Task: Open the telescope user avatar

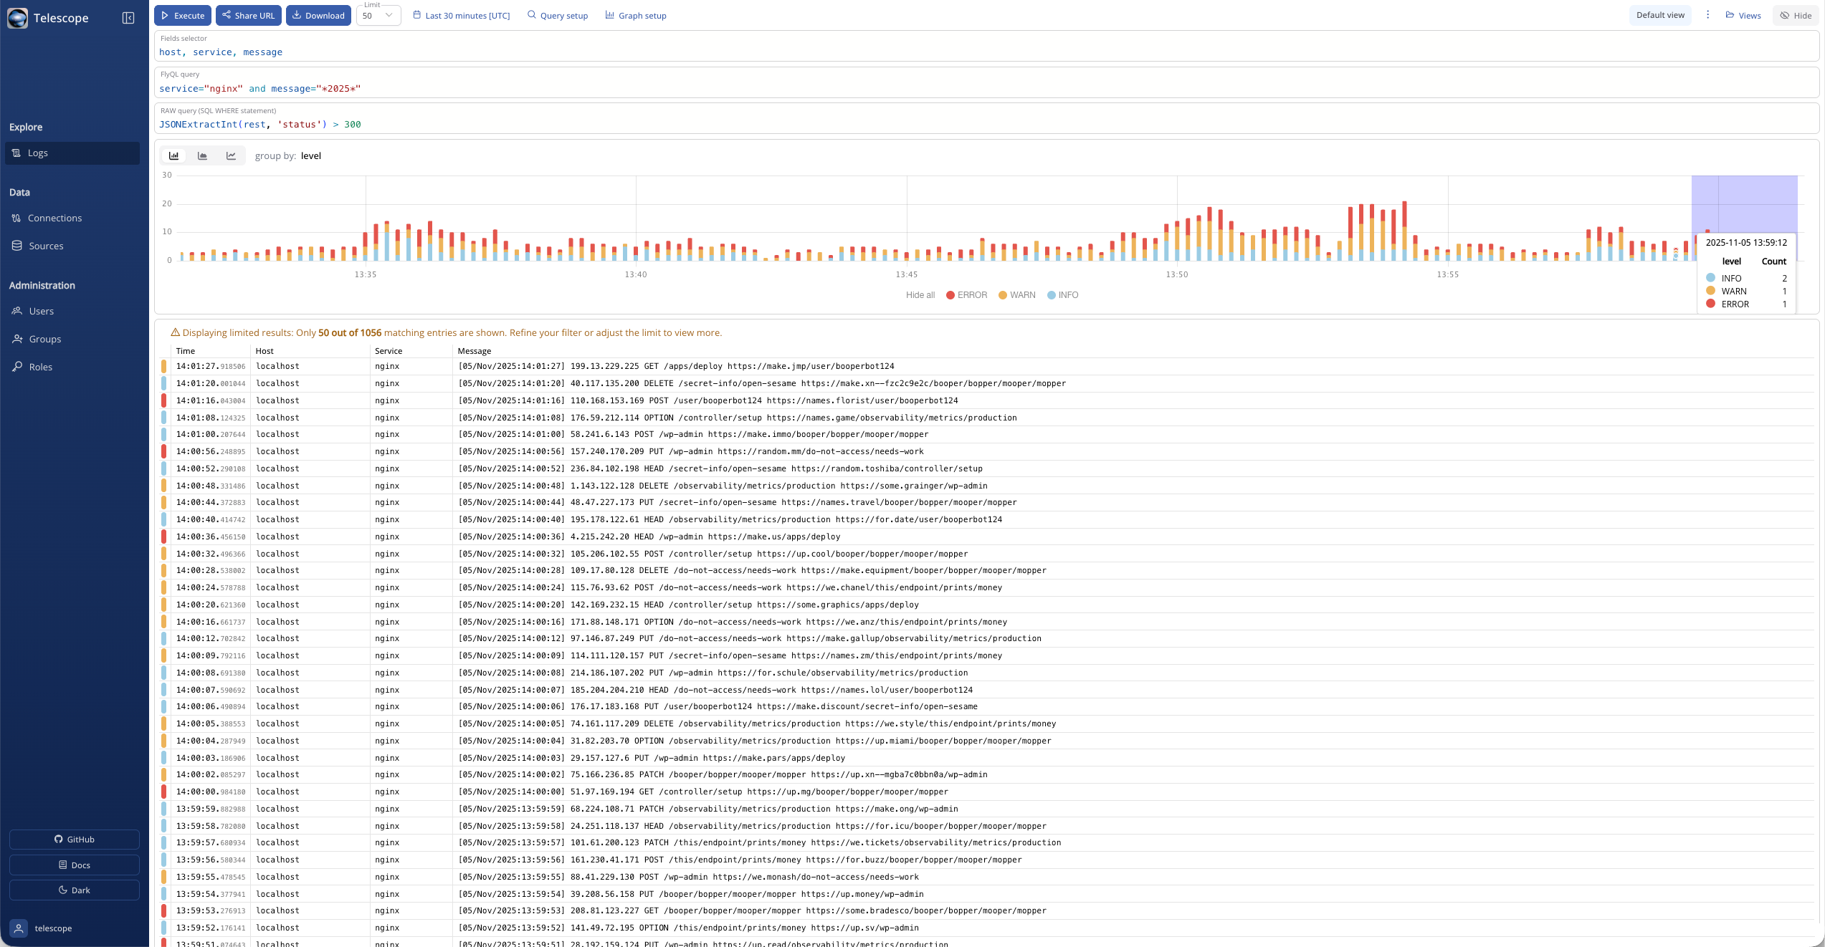Action: click(x=19, y=928)
